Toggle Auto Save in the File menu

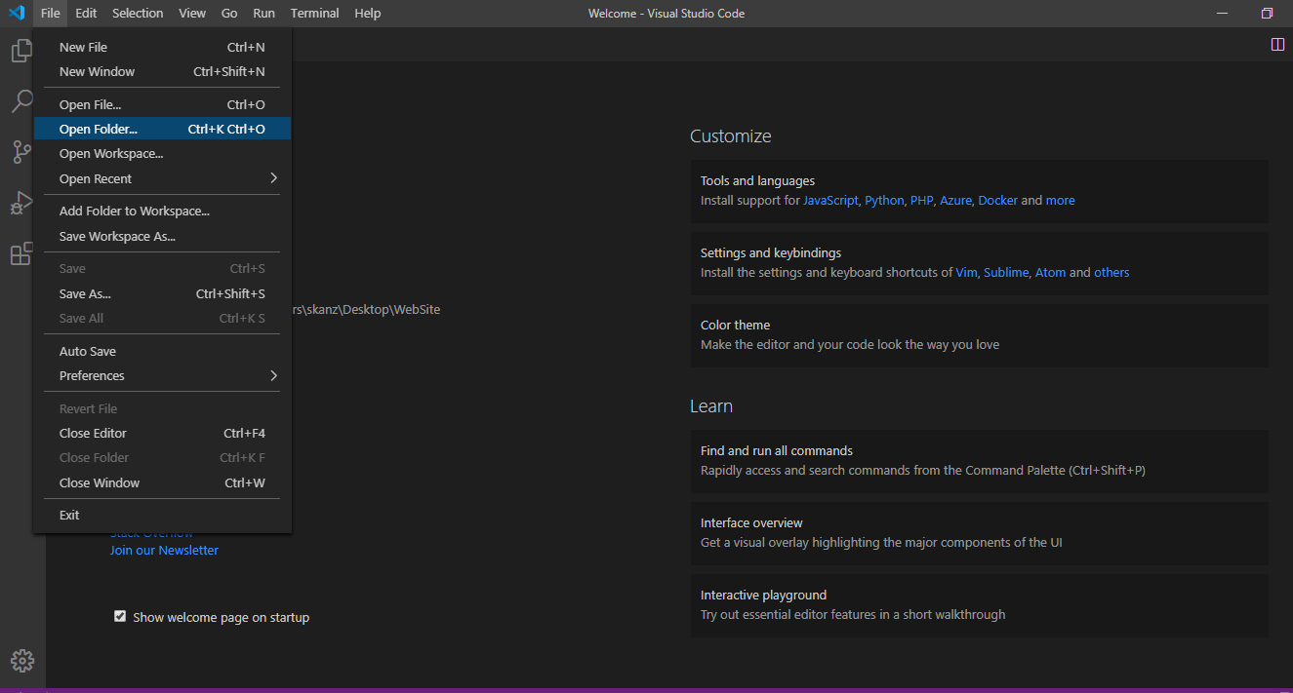point(162,351)
